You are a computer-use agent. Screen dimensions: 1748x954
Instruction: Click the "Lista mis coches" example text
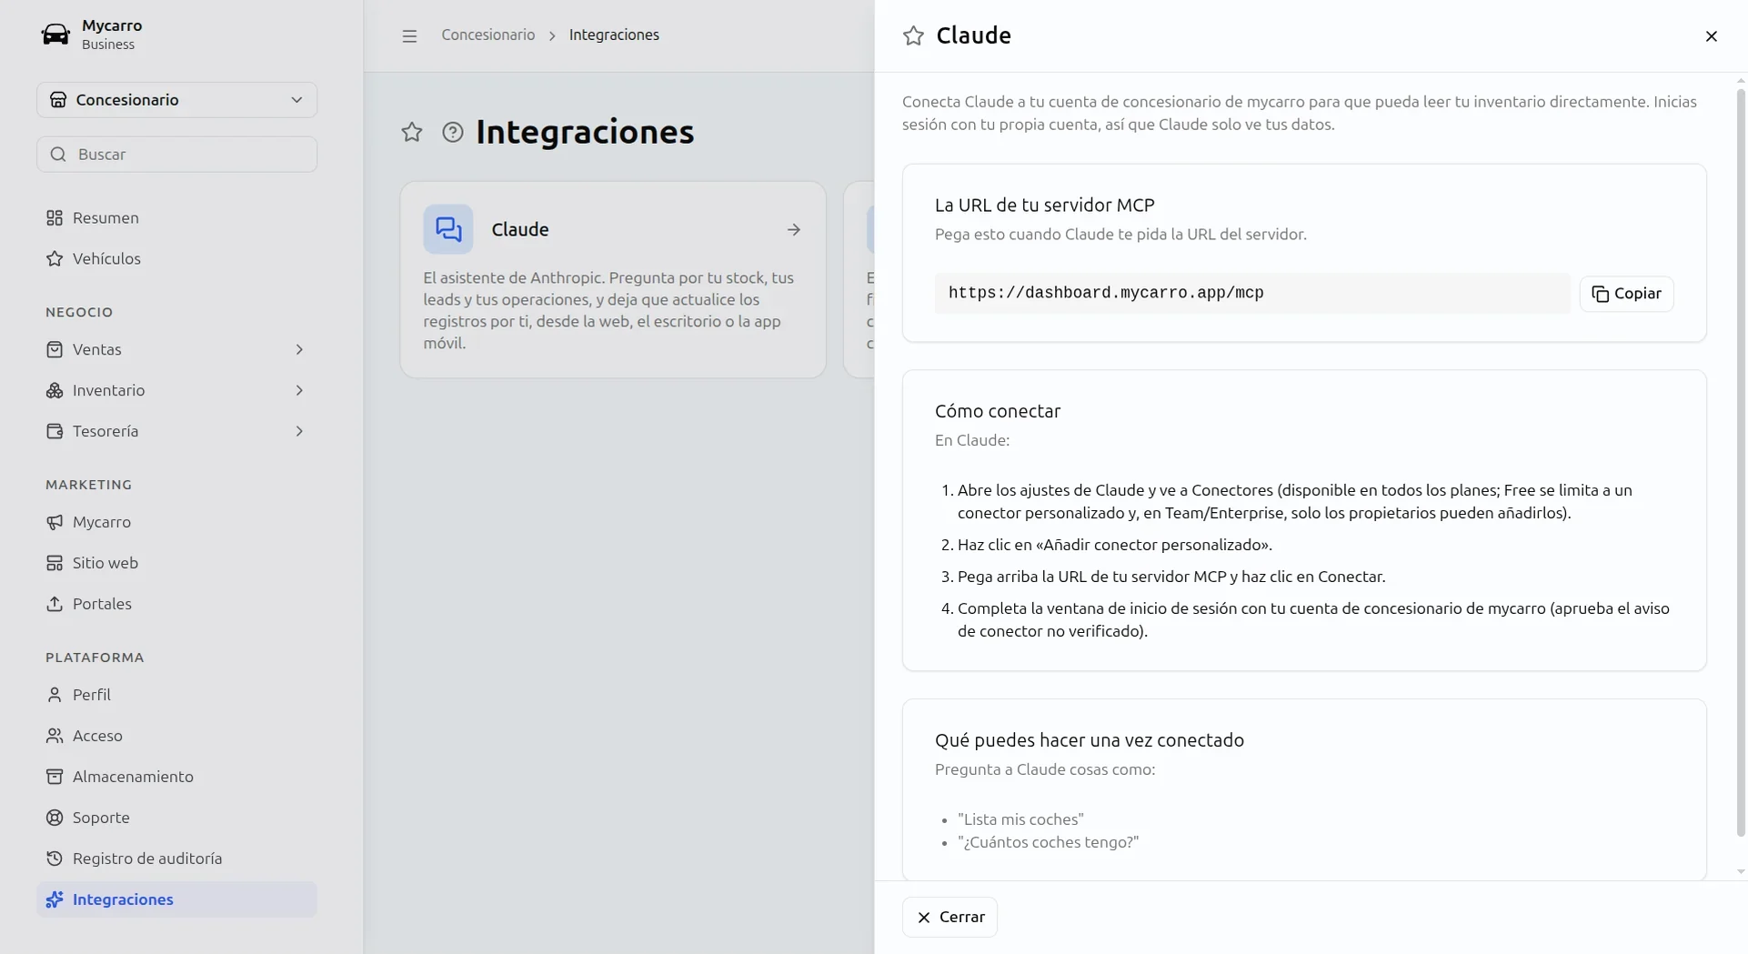click(x=1020, y=820)
